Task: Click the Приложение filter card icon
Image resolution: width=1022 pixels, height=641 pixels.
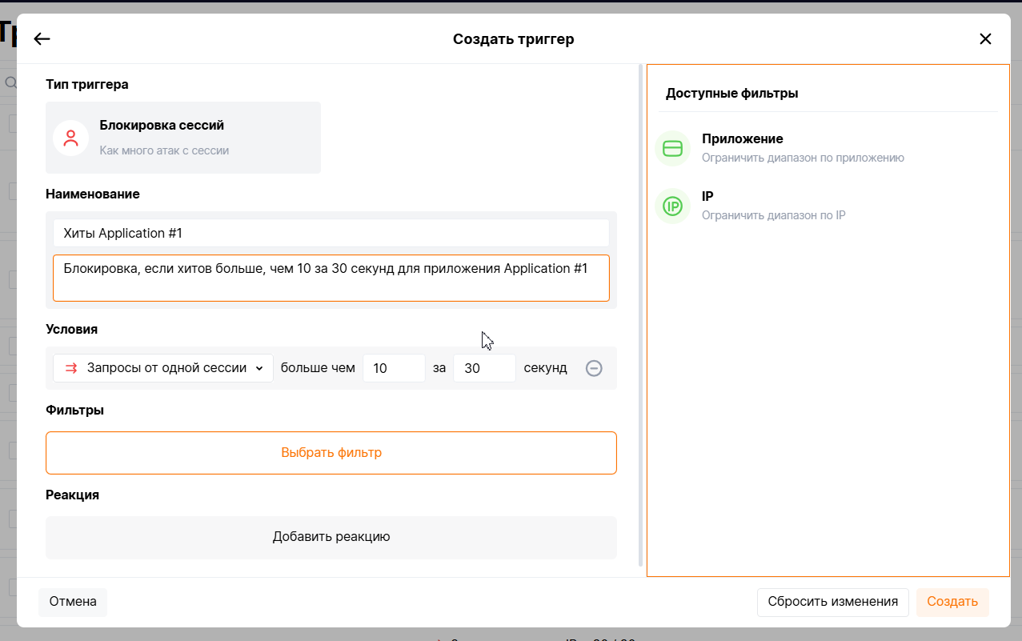Action: point(672,148)
